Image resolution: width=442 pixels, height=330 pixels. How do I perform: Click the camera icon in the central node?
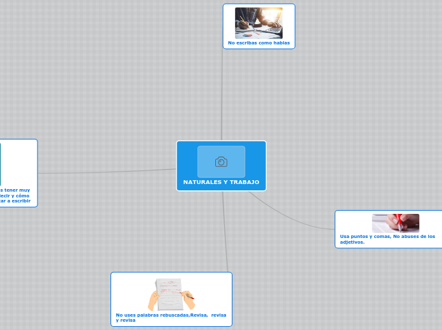(221, 162)
